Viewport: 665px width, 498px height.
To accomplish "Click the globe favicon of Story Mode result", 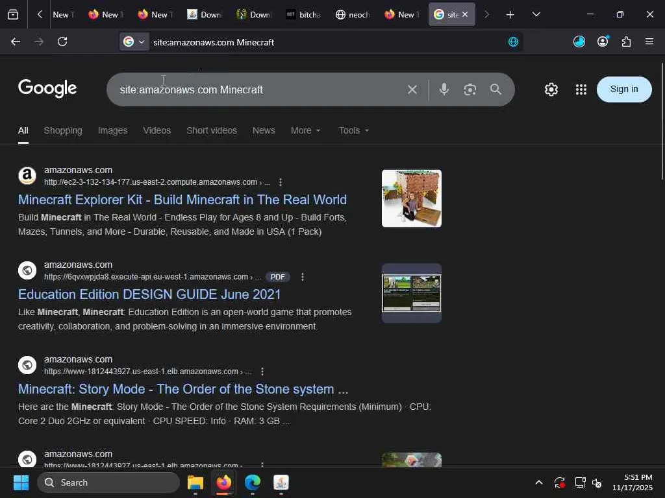I will click(x=27, y=365).
